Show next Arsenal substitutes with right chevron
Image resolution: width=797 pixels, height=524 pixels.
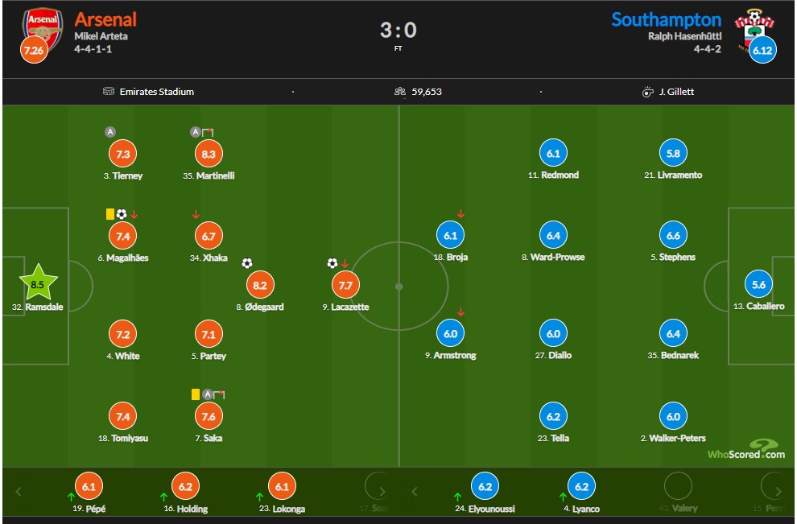pos(382,492)
